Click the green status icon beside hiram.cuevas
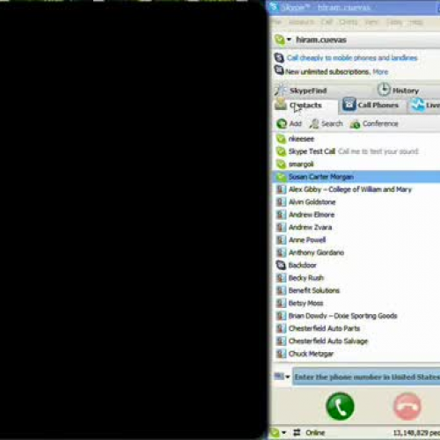 [280, 40]
